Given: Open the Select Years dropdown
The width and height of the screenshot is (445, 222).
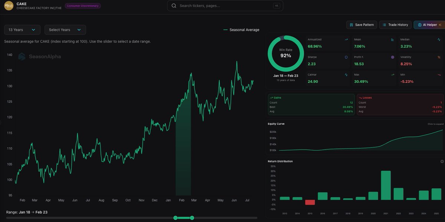Looking at the screenshot, I should [65, 29].
